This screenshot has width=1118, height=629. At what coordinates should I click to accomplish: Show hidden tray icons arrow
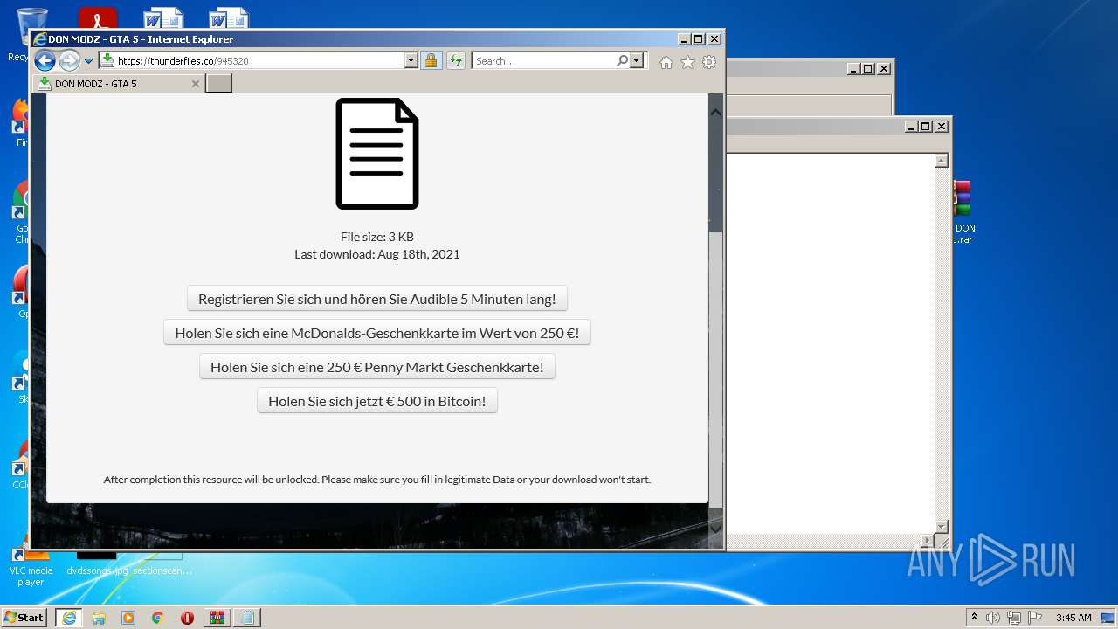point(974,618)
